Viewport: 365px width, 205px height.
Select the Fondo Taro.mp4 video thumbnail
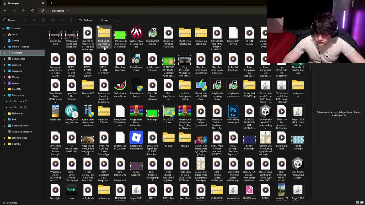click(x=298, y=140)
